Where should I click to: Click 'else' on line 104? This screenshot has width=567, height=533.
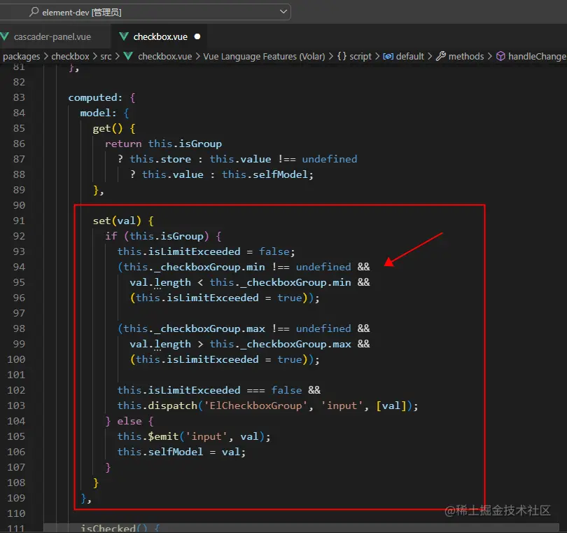(129, 421)
